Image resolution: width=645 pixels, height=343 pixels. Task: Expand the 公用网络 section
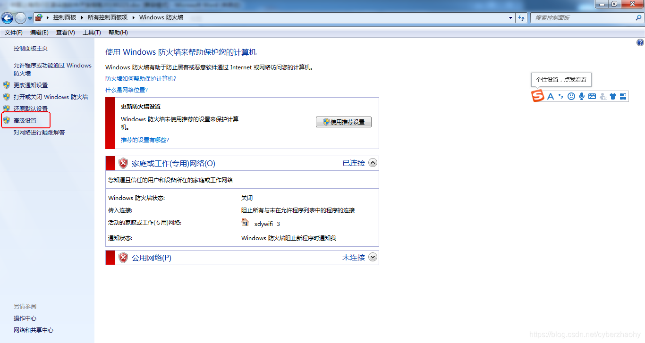pyautogui.click(x=373, y=257)
